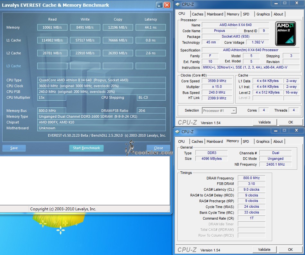Click the DRAM Frequency 800.0 MHz value
The height and width of the screenshot is (255, 305).
251,178
